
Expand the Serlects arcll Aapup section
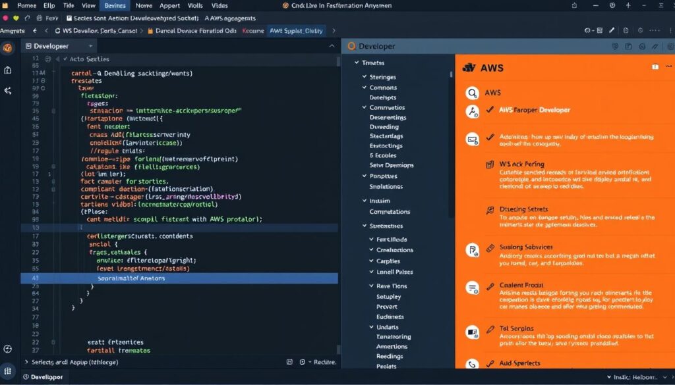[x=26, y=362]
